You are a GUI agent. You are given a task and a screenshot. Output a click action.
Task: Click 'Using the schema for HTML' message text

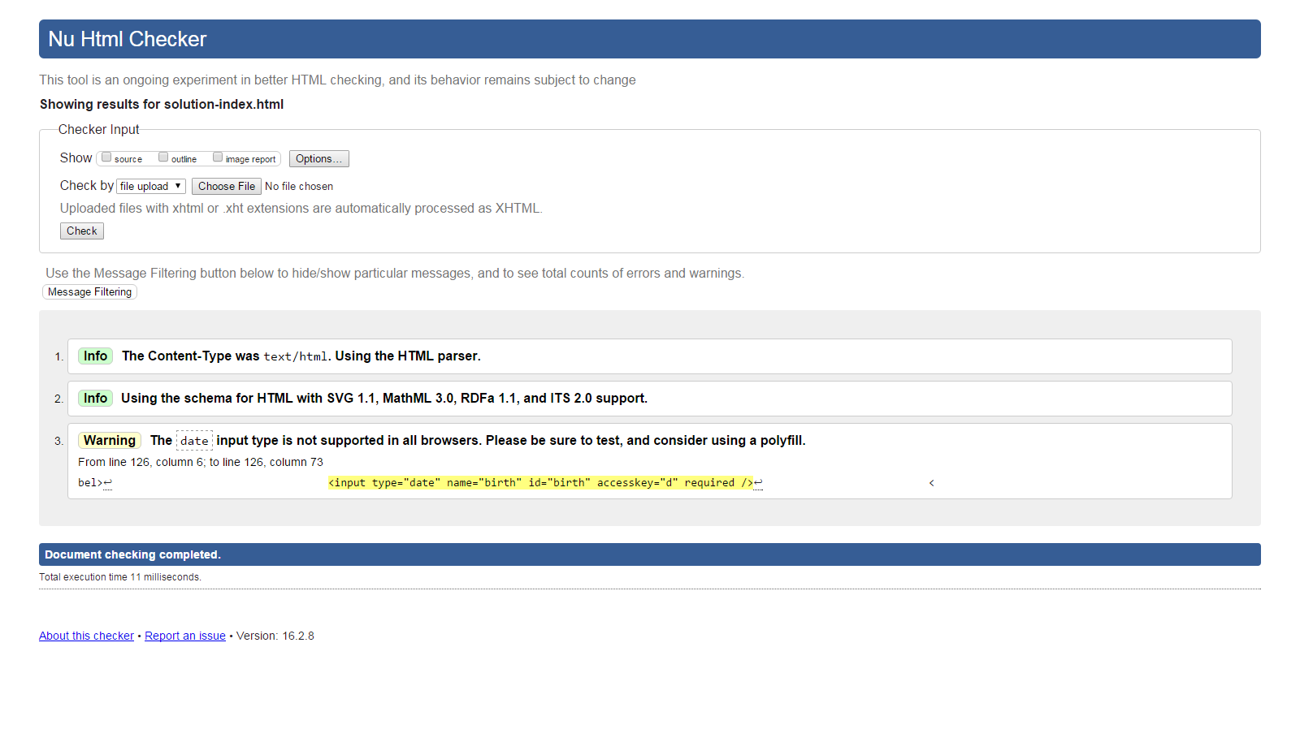tap(384, 398)
